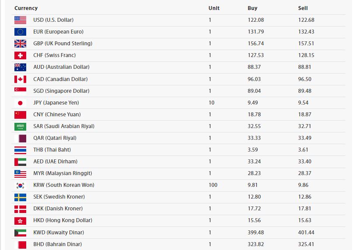Viewport: 356px width, 250px height.
Task: Click the SGD (Singapore Dollar) text
Action: pyautogui.click(x=61, y=91)
